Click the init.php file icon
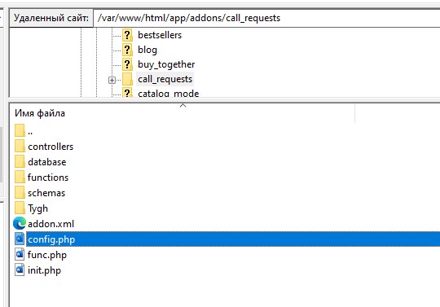This screenshot has height=307, width=440. [x=20, y=270]
